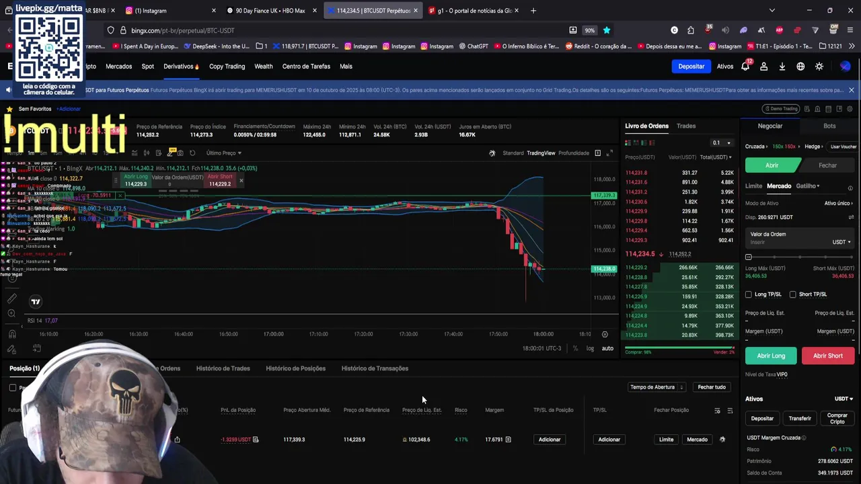The image size is (861, 484).
Task: Expand chart to fullscreen
Action: [610, 153]
